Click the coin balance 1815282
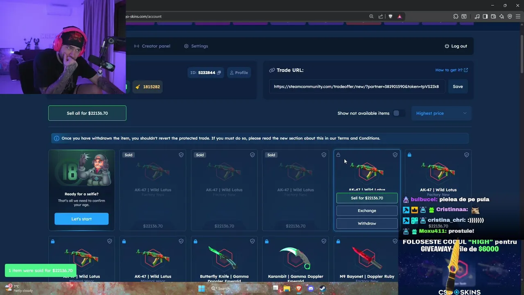The width and height of the screenshot is (524, 295). coord(147,87)
